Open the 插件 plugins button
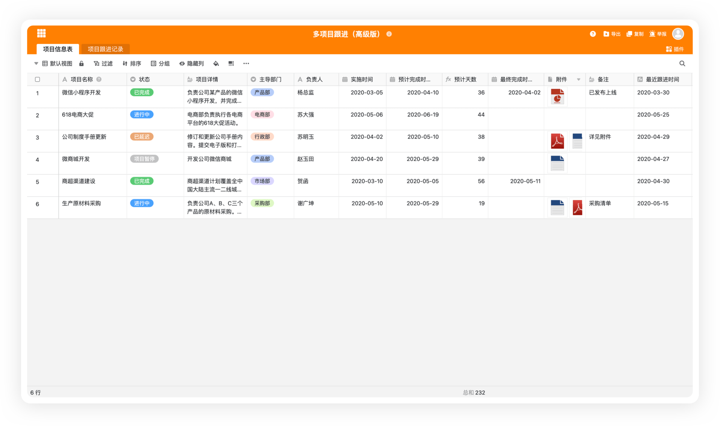This screenshot has width=720, height=426. (x=675, y=49)
